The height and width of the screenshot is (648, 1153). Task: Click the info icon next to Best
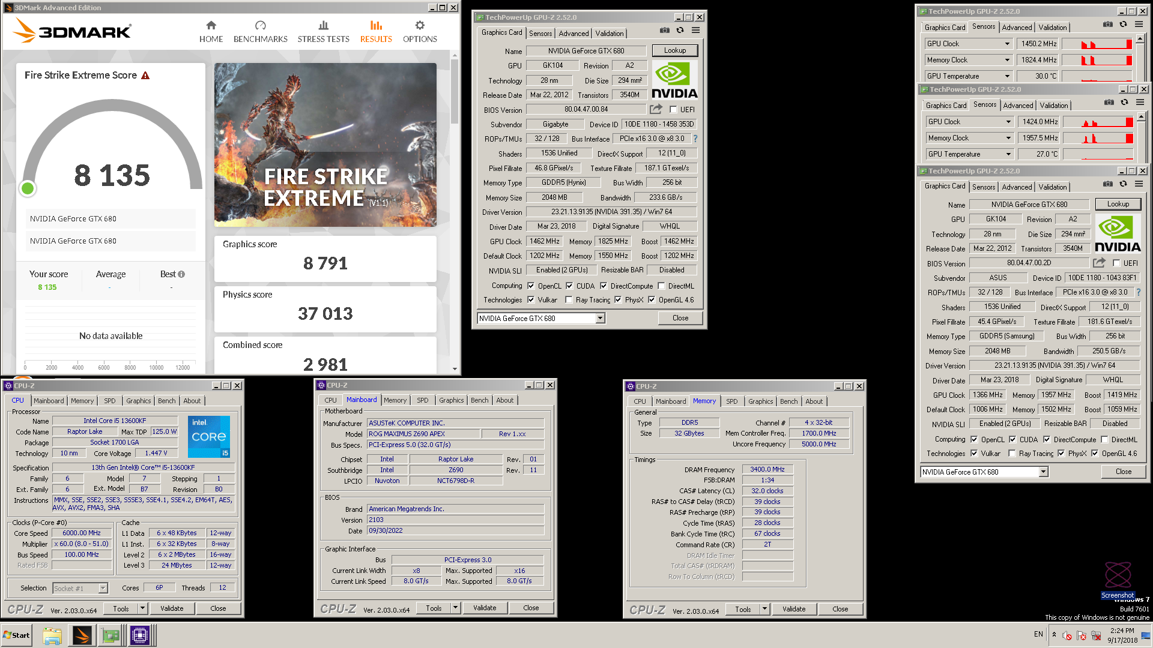click(x=181, y=274)
